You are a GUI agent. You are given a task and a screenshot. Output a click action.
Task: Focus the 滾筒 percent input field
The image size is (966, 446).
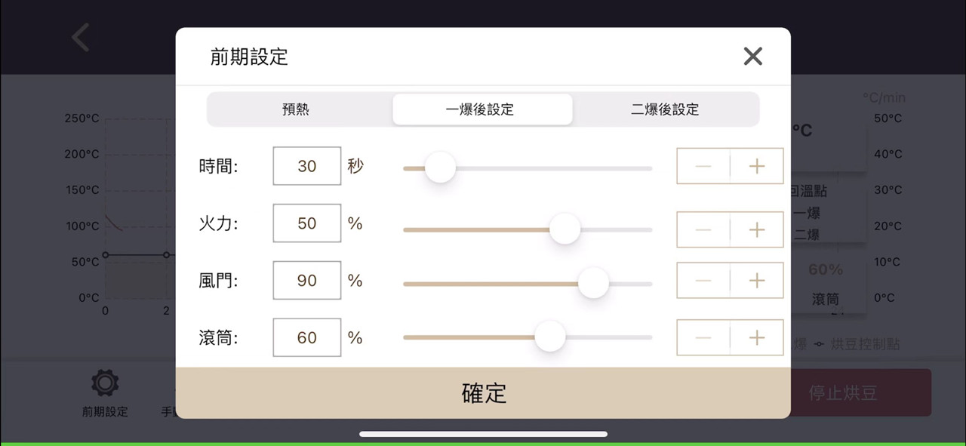coord(307,337)
